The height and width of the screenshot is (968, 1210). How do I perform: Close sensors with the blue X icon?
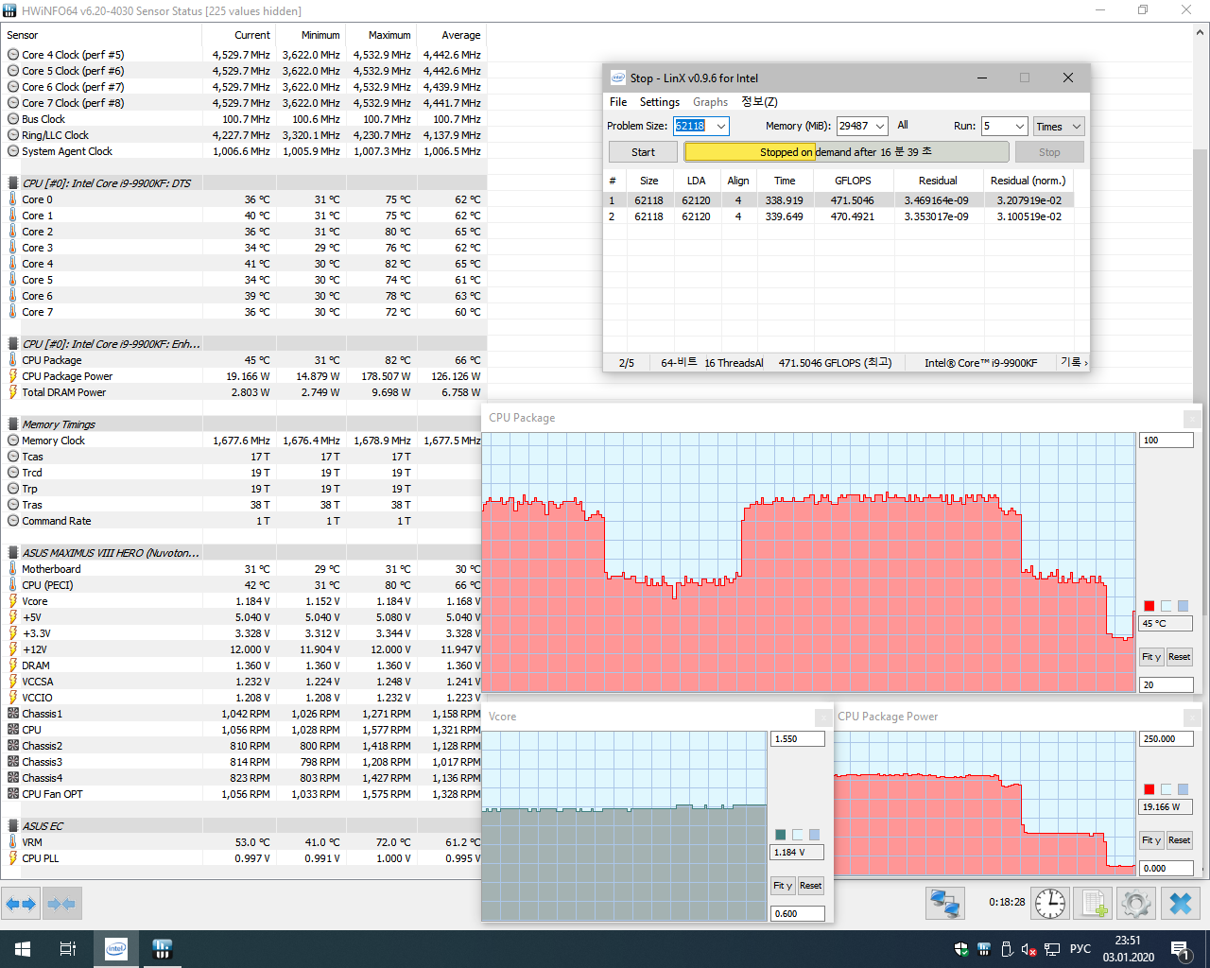(x=1181, y=904)
